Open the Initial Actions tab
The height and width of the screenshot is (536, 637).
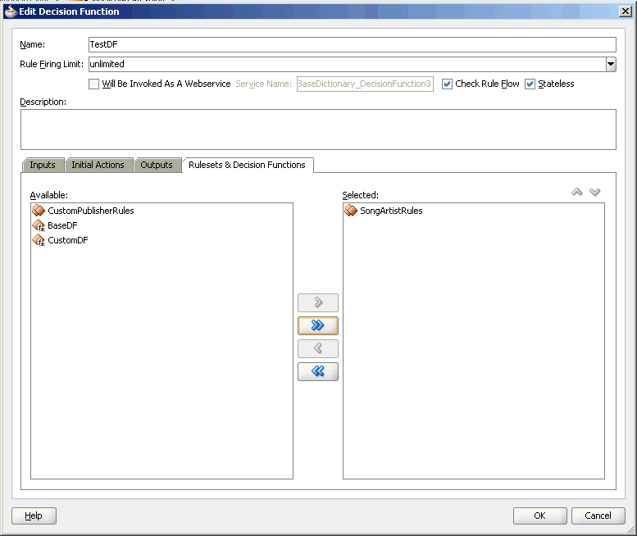[98, 165]
